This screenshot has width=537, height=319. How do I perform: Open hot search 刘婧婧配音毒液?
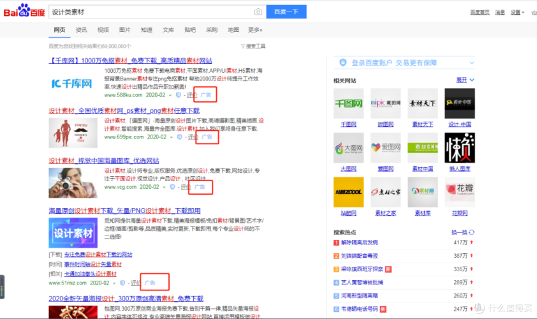point(360,256)
